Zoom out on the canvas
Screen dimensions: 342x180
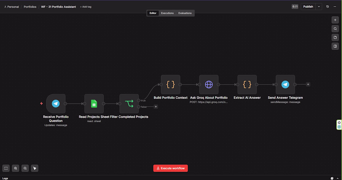click(25, 168)
